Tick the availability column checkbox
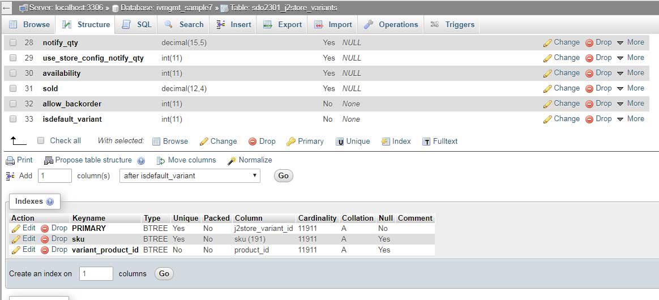Viewport: 659px width, 300px height. click(x=13, y=73)
